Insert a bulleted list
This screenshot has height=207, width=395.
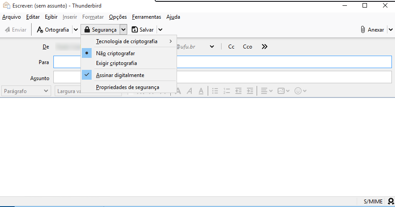tap(215, 91)
